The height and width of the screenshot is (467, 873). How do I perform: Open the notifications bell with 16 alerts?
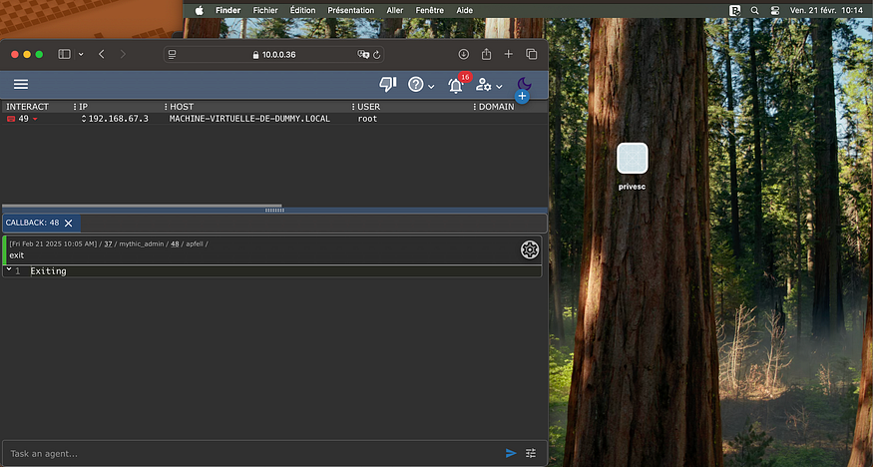click(x=456, y=86)
